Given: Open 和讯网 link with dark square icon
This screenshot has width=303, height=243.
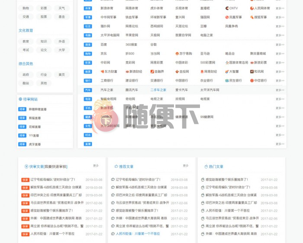Looking at the screenshot, I should (257, 71).
